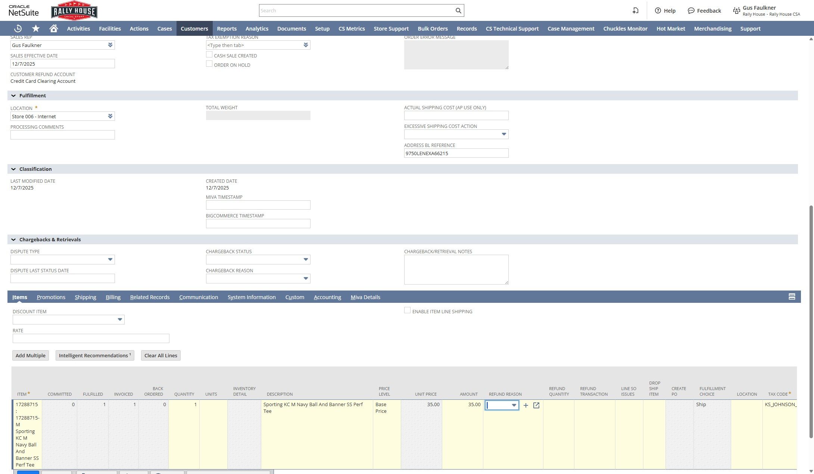This screenshot has height=474, width=814.
Task: Click the Address BL Reference field
Action: 456,153
